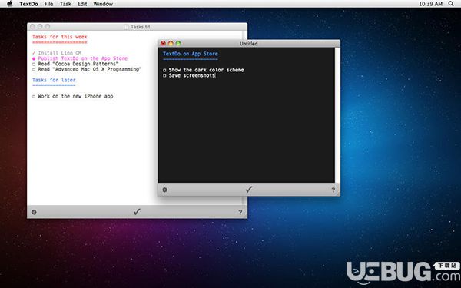Click 'Show the dark color scheme' text

[x=206, y=70]
